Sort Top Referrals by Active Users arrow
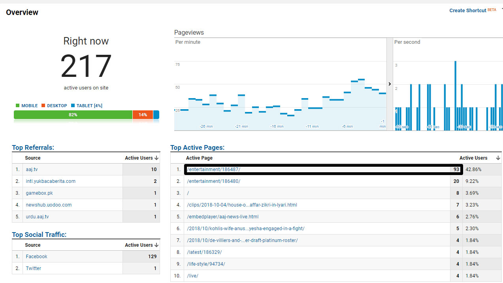The width and height of the screenshot is (503, 283). click(x=156, y=158)
